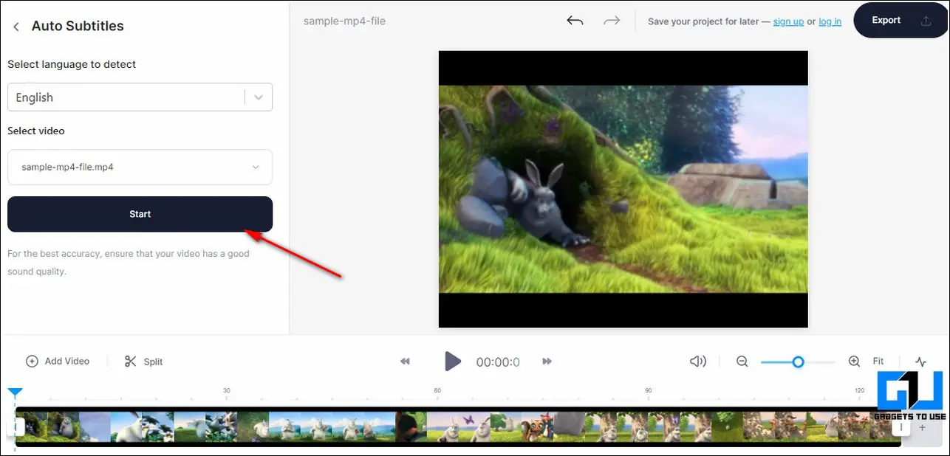950x456 pixels.
Task: Zoom out the timeline
Action: pyautogui.click(x=742, y=361)
